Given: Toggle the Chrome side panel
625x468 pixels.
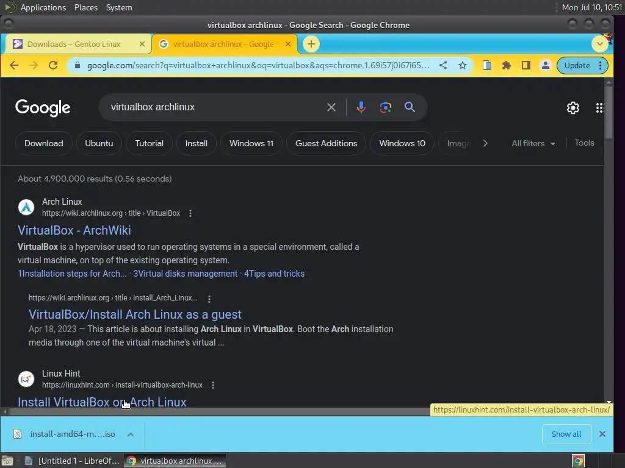Looking at the screenshot, I should [526, 65].
